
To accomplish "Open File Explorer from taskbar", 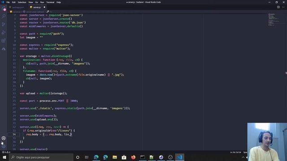I will click(x=115, y=157).
